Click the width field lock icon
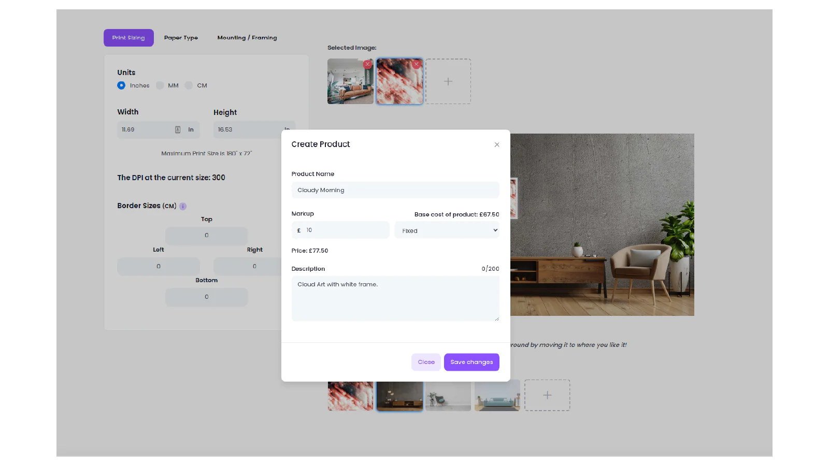 click(178, 129)
